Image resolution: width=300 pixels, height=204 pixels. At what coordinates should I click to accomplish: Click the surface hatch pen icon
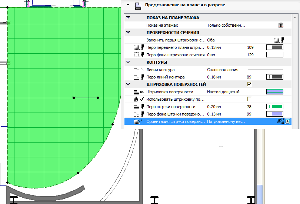click(x=139, y=107)
